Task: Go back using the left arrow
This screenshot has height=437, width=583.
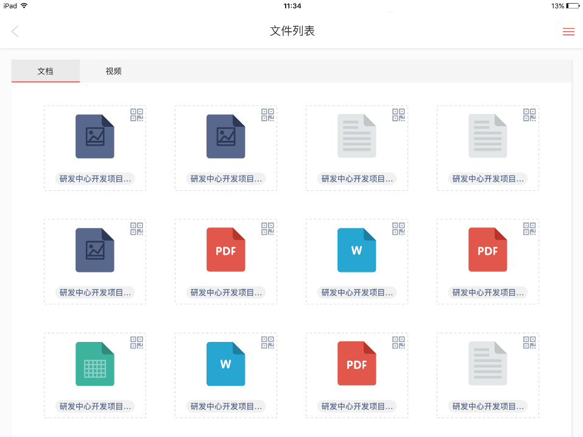Action: pos(15,32)
